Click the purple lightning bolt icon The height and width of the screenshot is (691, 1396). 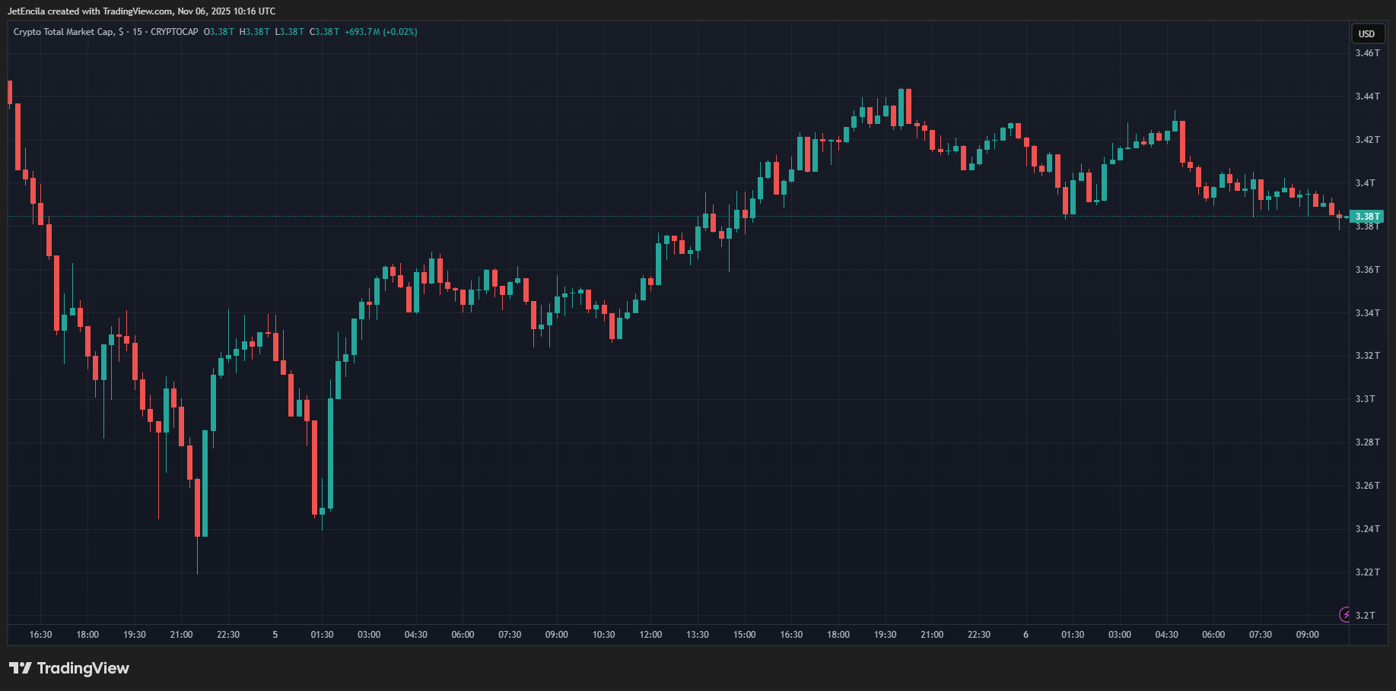click(1345, 614)
